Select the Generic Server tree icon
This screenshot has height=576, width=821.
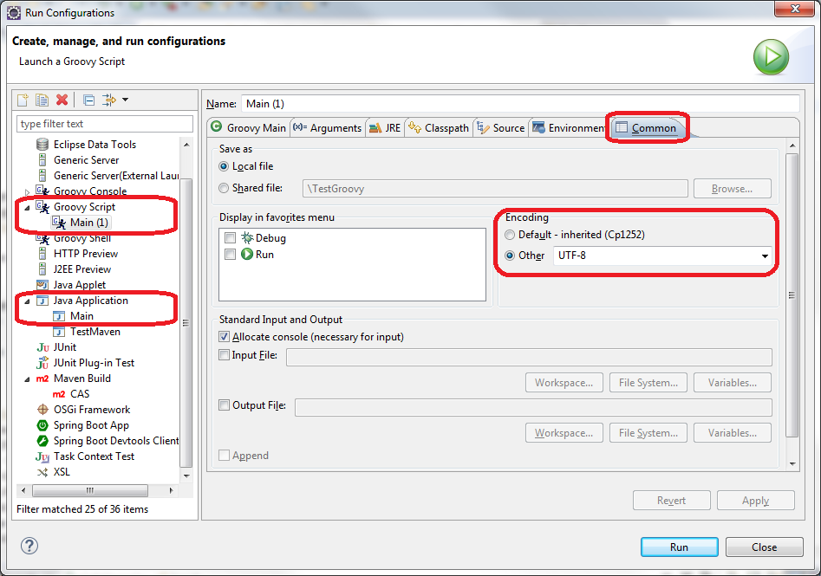point(42,160)
